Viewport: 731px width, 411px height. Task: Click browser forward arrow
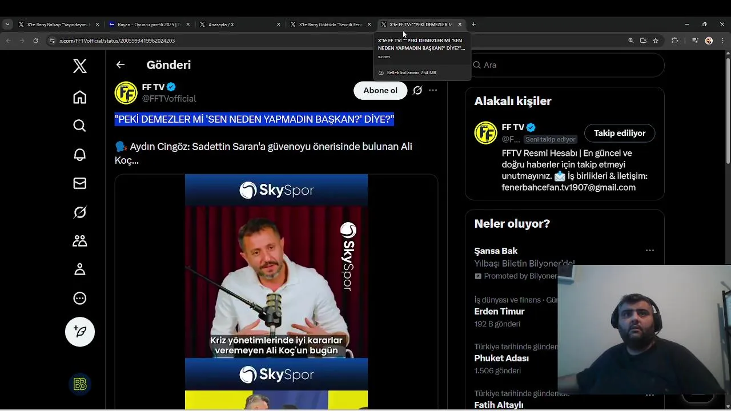click(x=22, y=41)
